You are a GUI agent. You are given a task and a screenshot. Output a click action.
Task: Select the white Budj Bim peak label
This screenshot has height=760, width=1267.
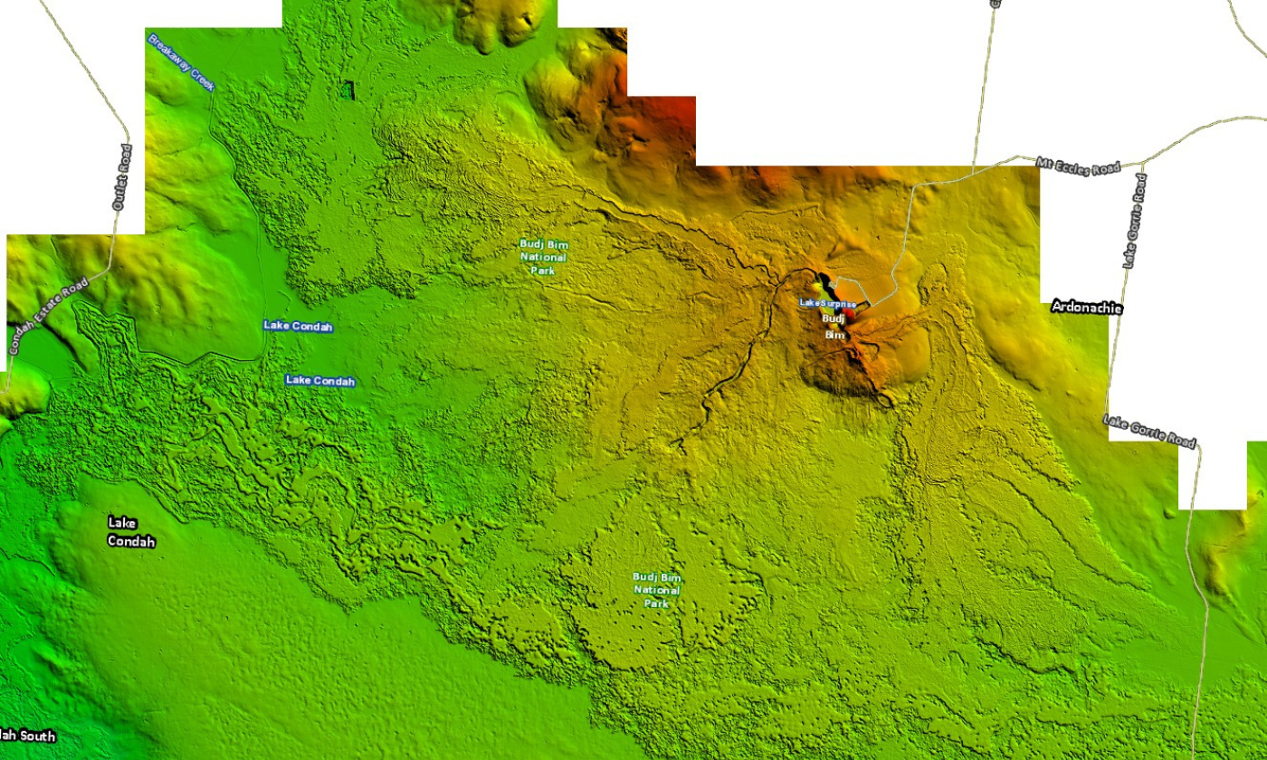(x=834, y=327)
